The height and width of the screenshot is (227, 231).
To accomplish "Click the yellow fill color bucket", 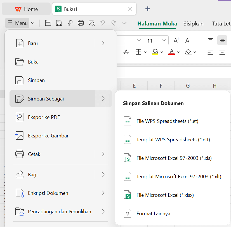I will tap(155, 52).
